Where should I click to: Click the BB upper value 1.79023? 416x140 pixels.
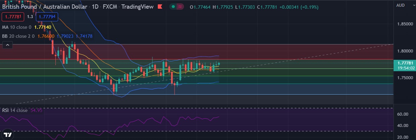pos(64,35)
